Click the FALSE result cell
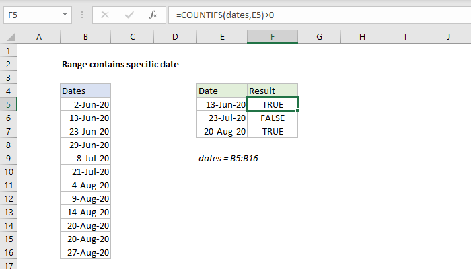The width and height of the screenshot is (471, 269). point(272,118)
